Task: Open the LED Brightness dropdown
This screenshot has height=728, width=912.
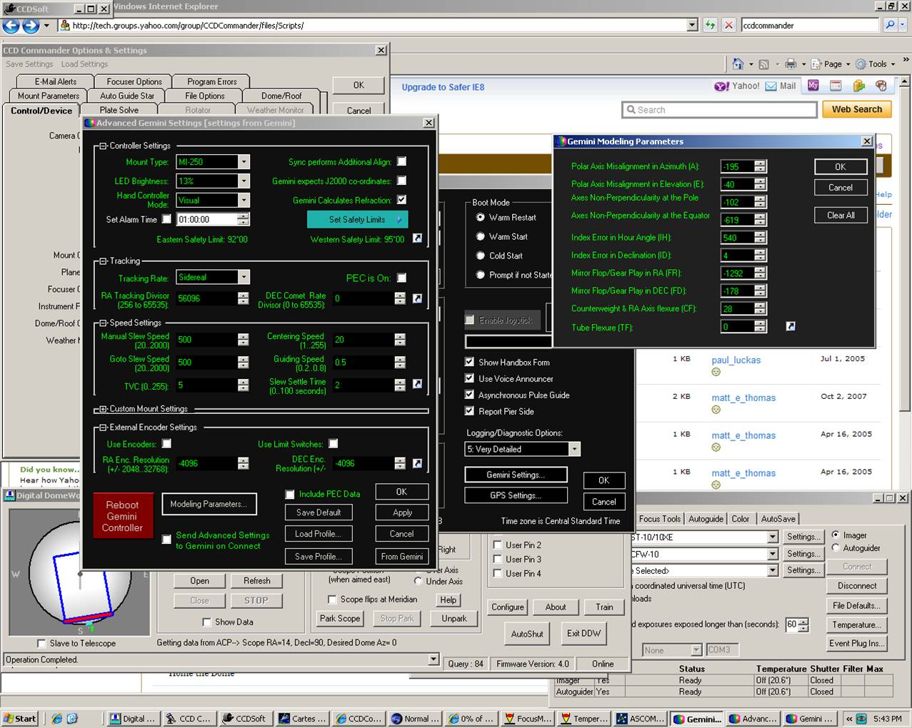Action: [x=244, y=181]
